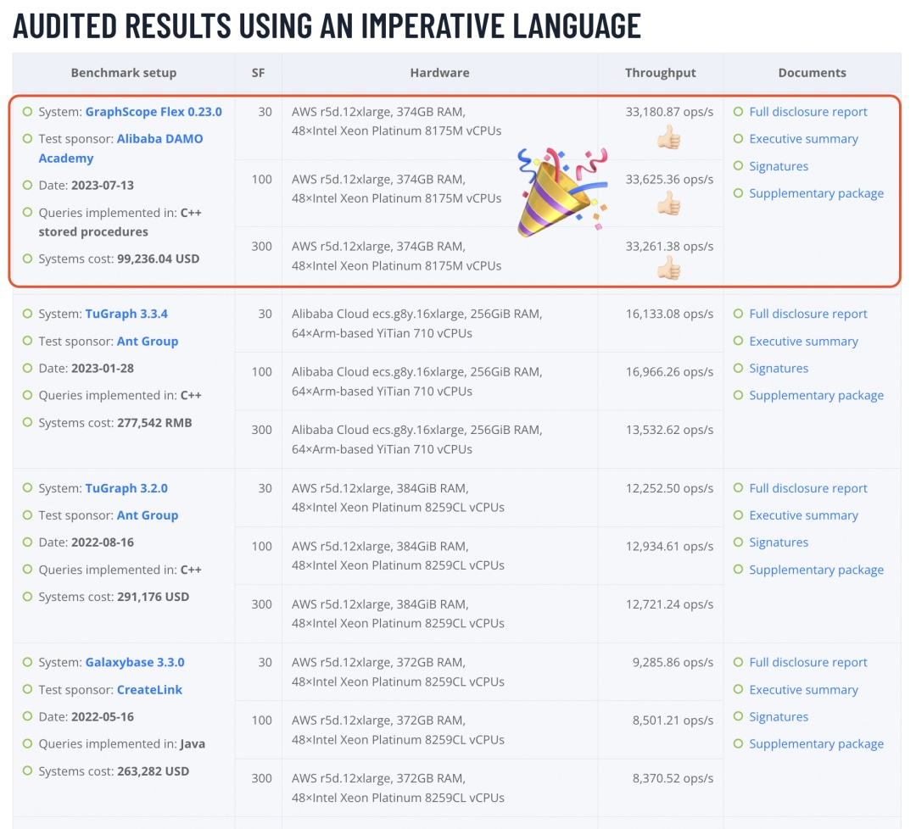Image resolution: width=916 pixels, height=829 pixels.
Task: Open Executive summary for TuGraph 3.3.4
Action: point(803,341)
